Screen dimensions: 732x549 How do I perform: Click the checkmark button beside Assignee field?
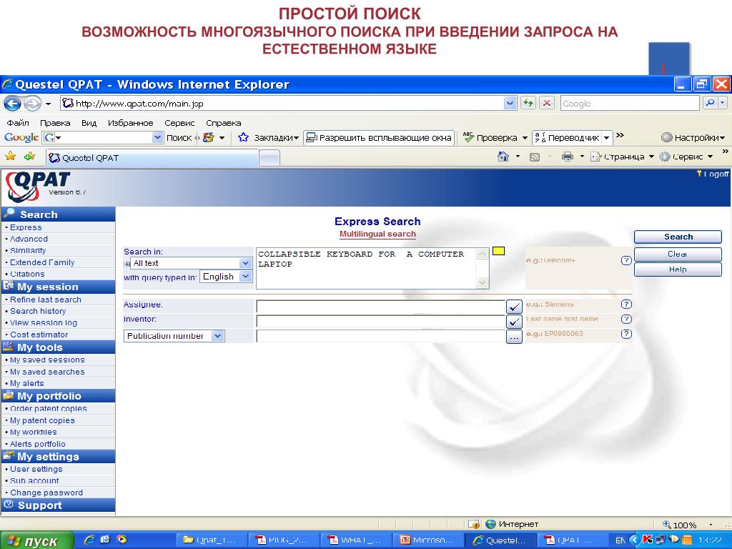[x=514, y=307]
